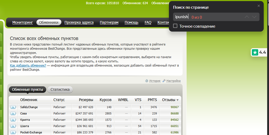Close the page search popup
This screenshot has height=135, width=269.
(259, 6)
